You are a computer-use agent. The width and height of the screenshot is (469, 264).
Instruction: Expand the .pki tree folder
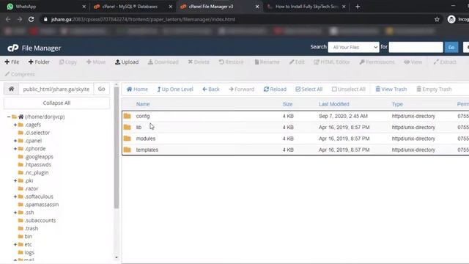(15, 180)
